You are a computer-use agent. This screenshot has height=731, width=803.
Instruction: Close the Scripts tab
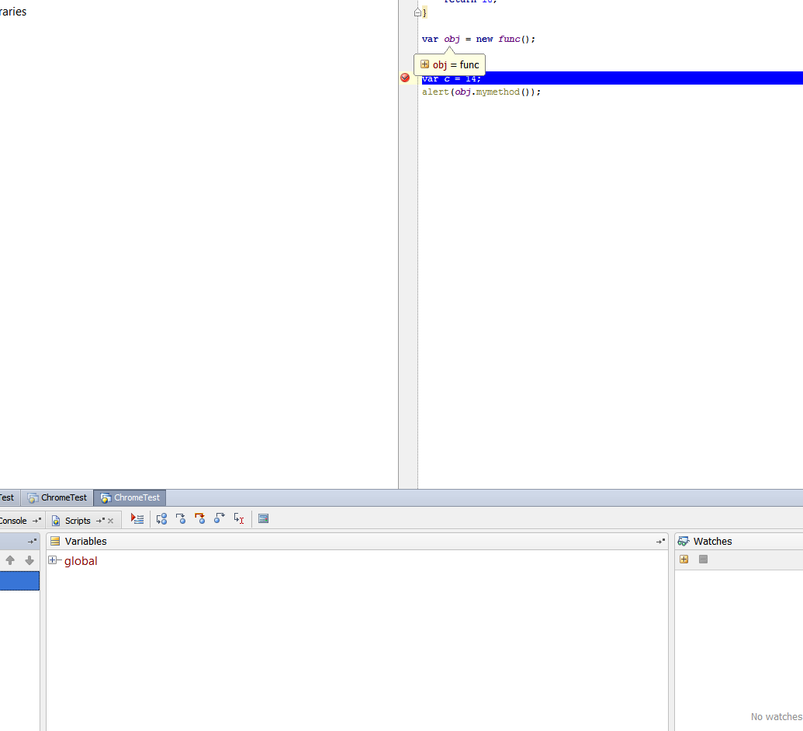point(111,521)
